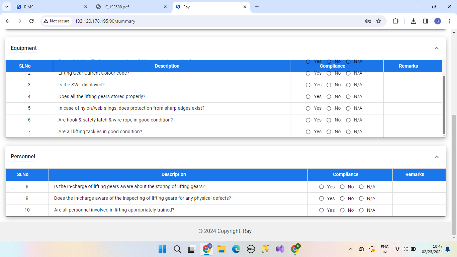Switch to the _QHSE688.pdf tab
Image resolution: width=457 pixels, height=257 pixels.
click(x=130, y=7)
